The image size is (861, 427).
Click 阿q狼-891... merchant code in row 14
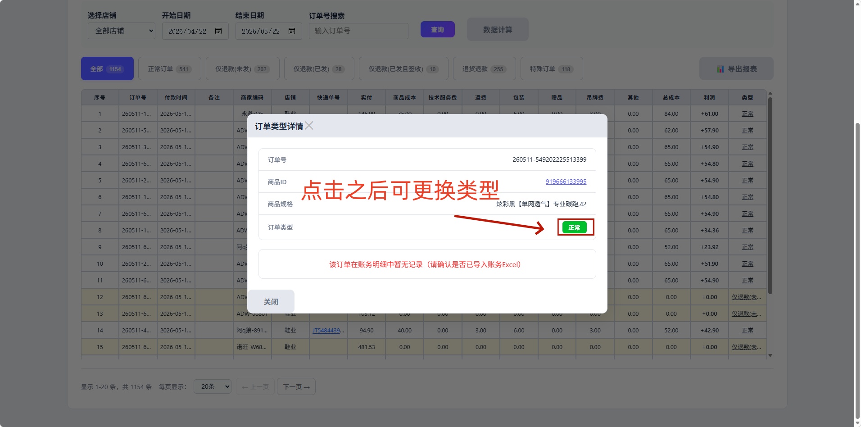point(252,330)
